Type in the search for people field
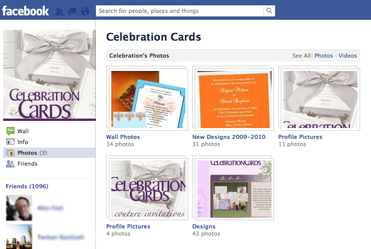This screenshot has width=371, height=249. pos(180,11)
